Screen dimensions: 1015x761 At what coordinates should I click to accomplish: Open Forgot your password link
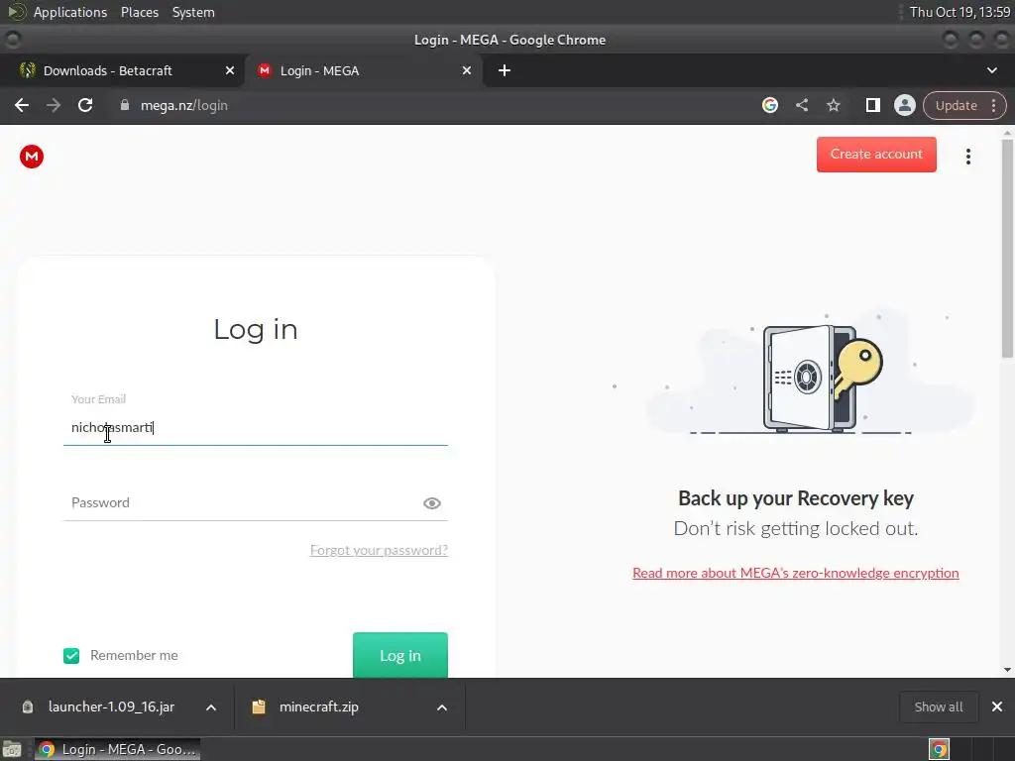tap(379, 550)
